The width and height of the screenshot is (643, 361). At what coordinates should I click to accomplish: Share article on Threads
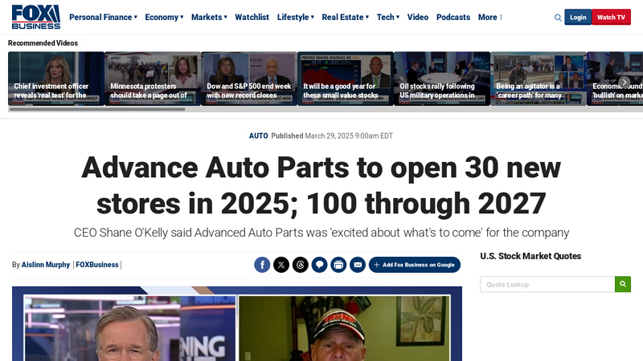(300, 265)
